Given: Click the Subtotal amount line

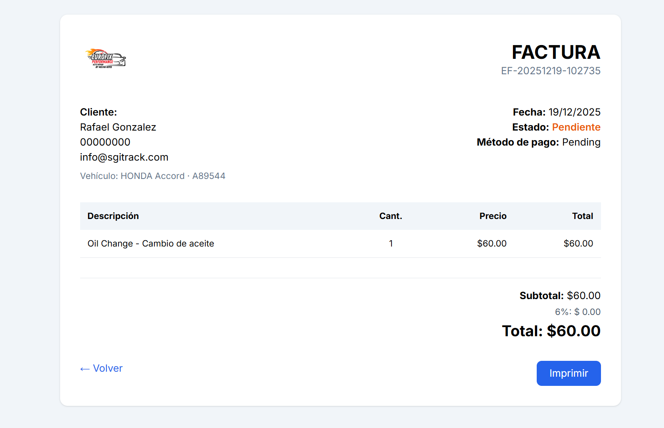Looking at the screenshot, I should click(560, 296).
